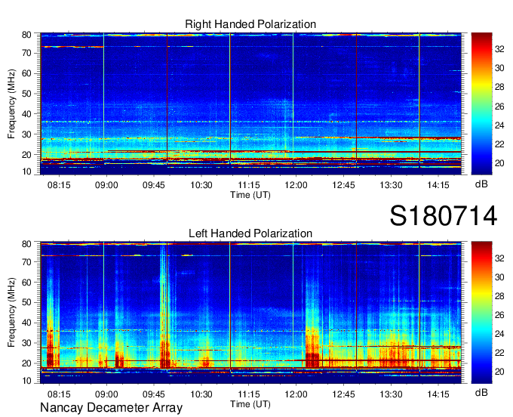Click 10:30 tick of Right Handed plot

(201, 185)
